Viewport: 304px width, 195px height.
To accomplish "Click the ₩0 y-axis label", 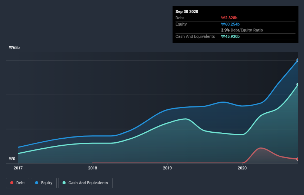I will point(12,159).
